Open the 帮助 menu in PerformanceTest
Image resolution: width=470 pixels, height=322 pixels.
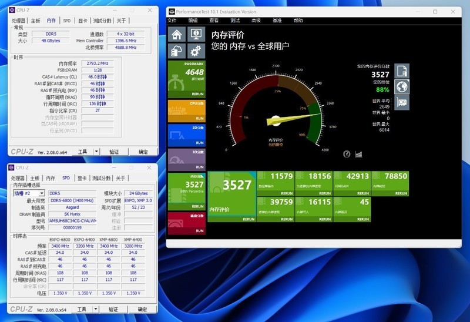point(298,21)
